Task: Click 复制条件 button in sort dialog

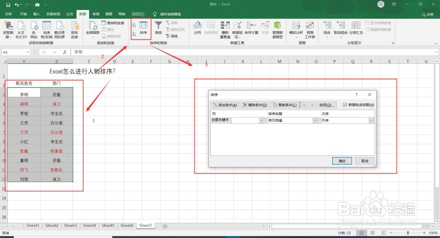Action: [x=285, y=105]
